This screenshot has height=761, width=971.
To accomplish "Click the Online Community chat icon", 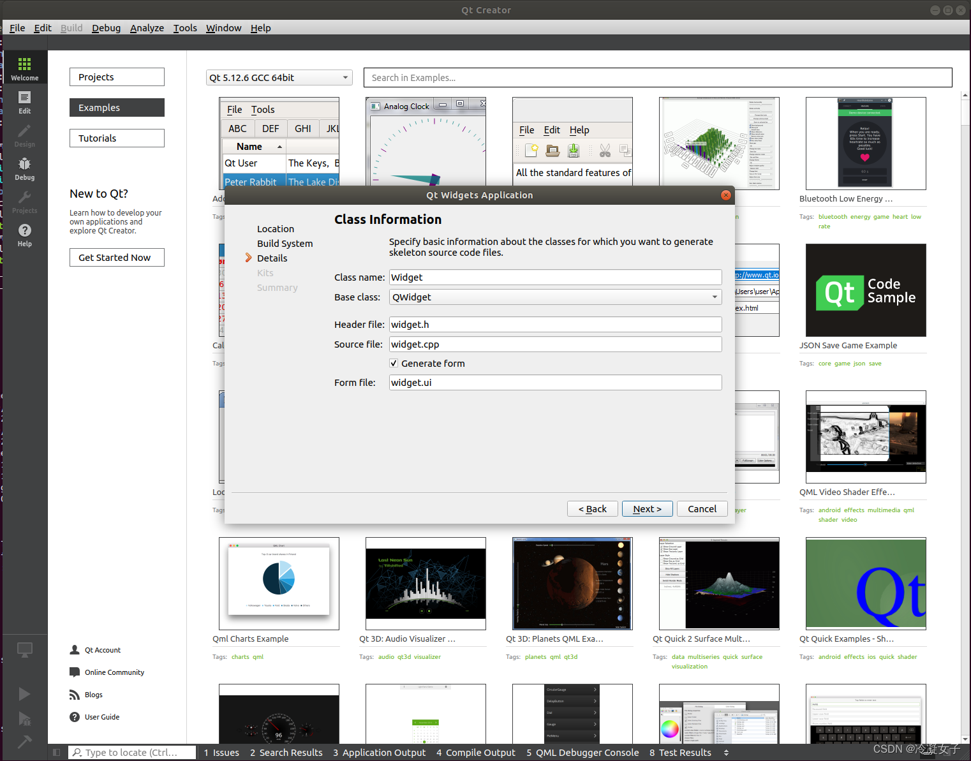I will point(74,672).
